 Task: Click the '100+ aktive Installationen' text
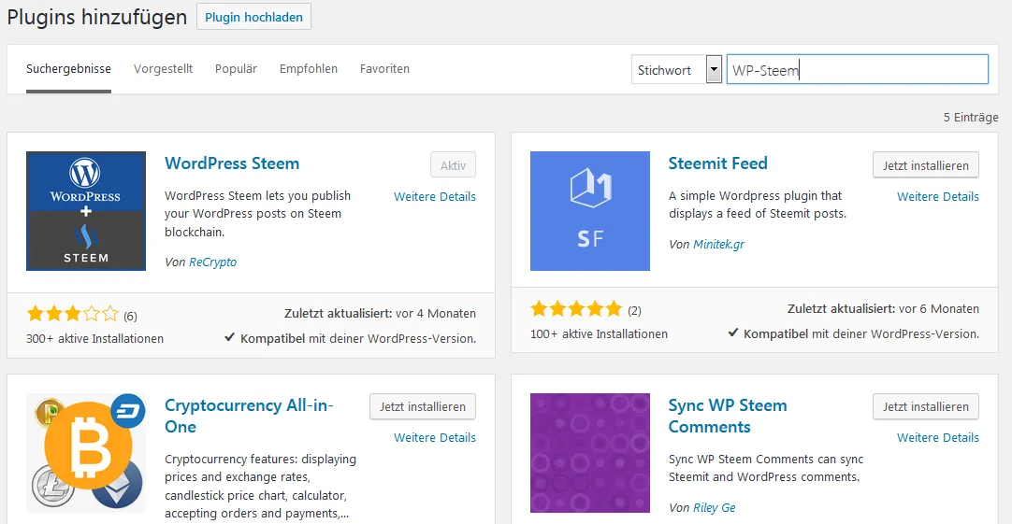[599, 333]
